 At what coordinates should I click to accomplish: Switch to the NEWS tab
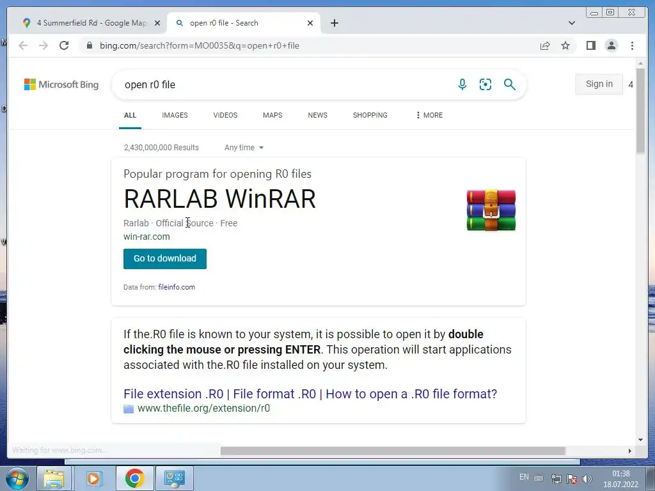[x=317, y=115]
